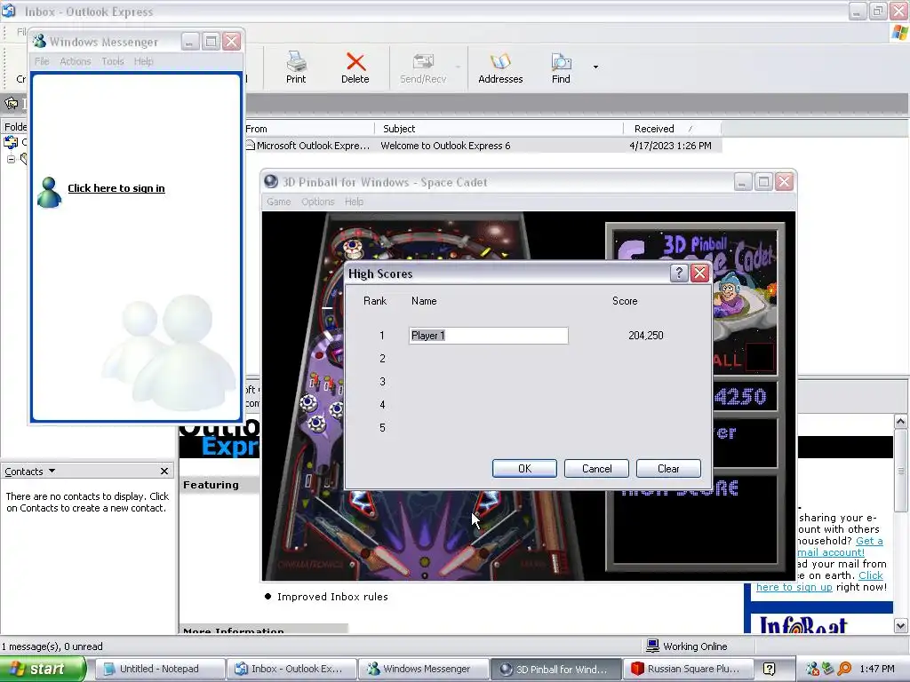
Task: Click the Print toolbar icon in Outlook Express
Action: pos(296,67)
